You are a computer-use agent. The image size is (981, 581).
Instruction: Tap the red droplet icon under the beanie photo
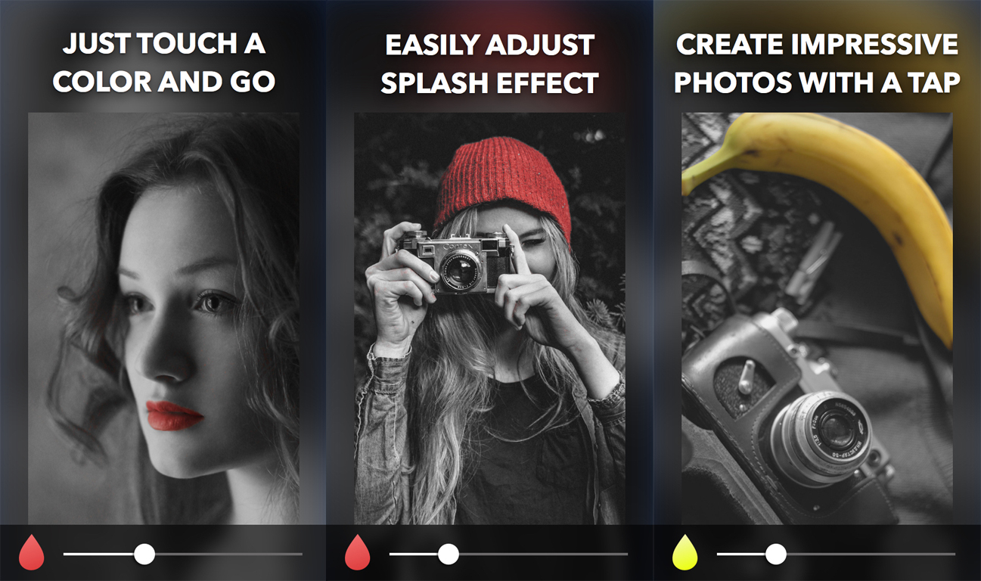point(357,553)
